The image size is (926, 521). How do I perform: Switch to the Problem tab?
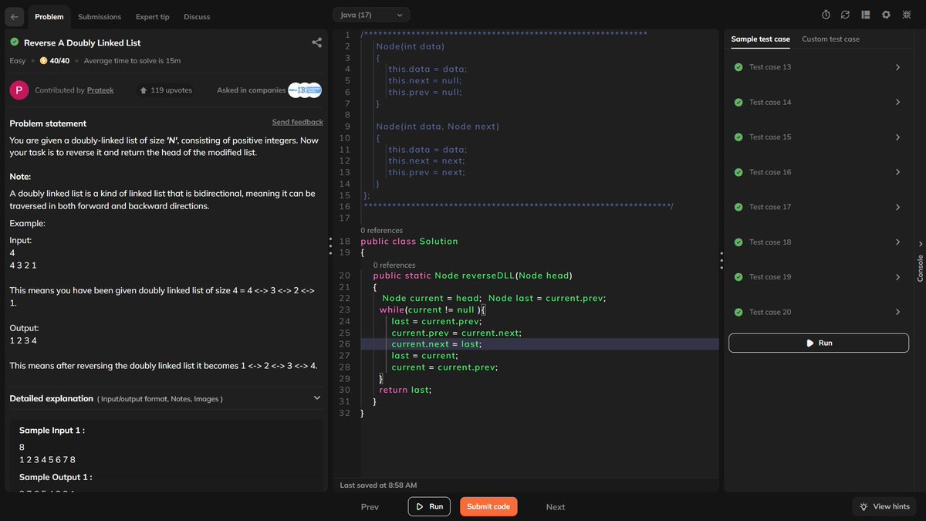pyautogui.click(x=49, y=16)
